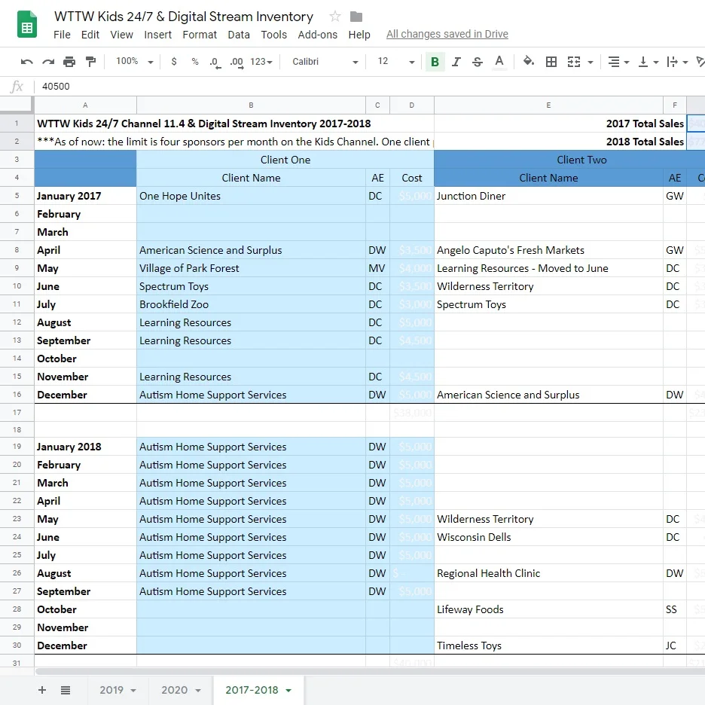Star this spreadsheet document
This screenshot has height=705, width=705.
click(334, 17)
